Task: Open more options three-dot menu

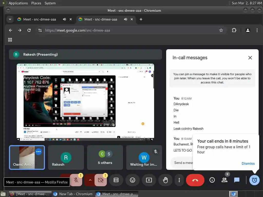Action: coord(179,180)
